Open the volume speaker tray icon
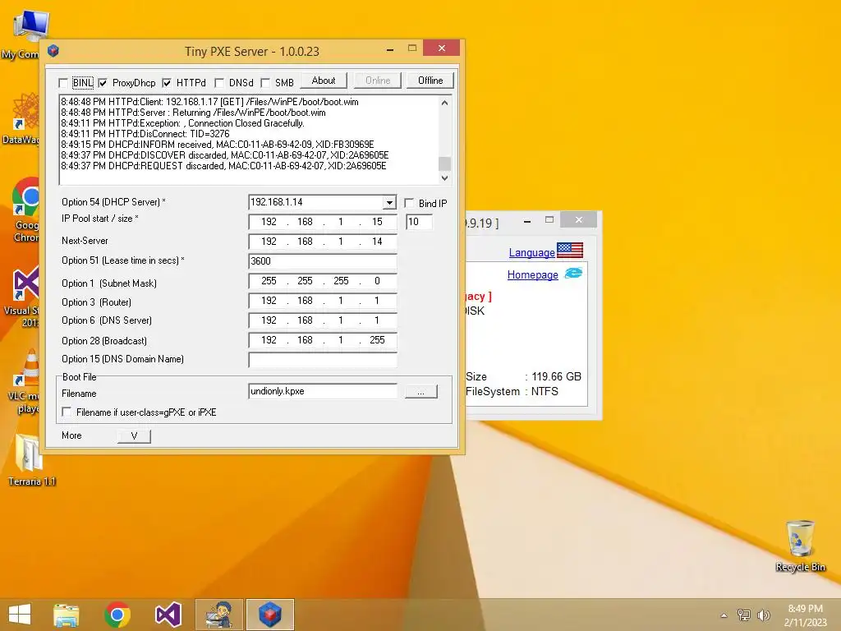The height and width of the screenshot is (631, 841). [763, 615]
